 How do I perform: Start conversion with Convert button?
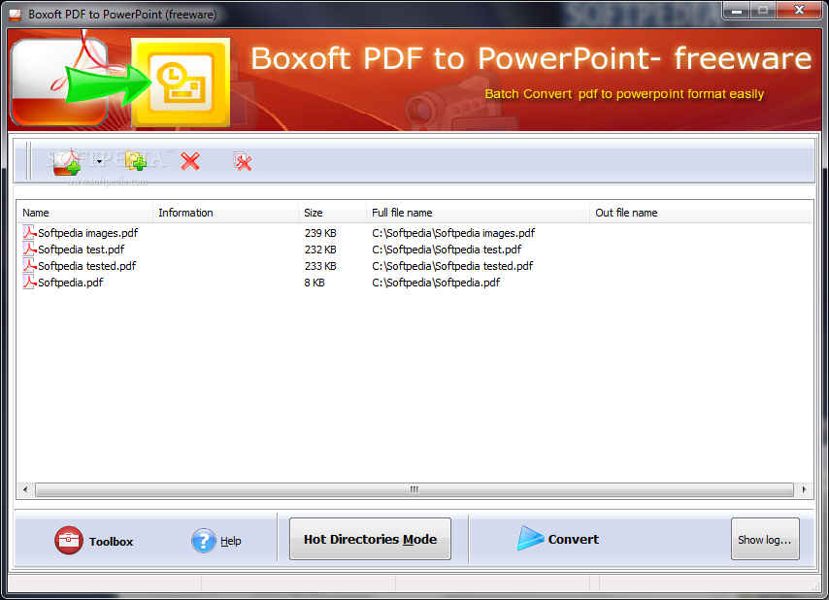coord(557,539)
